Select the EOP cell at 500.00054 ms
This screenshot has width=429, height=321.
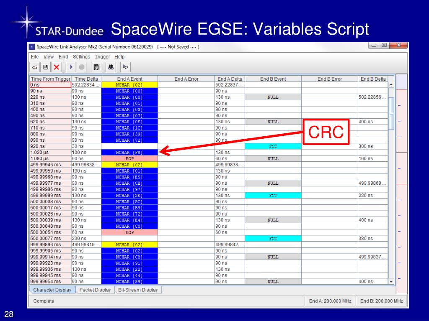(x=129, y=232)
